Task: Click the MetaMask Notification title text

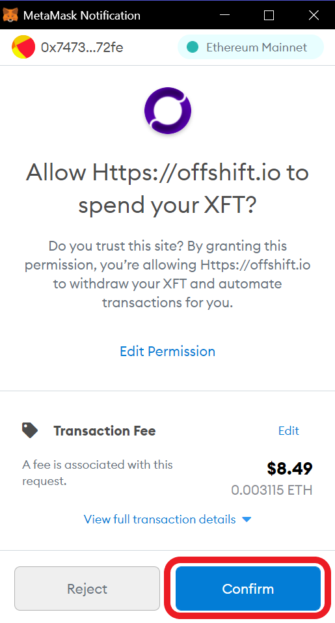Action: click(x=82, y=16)
